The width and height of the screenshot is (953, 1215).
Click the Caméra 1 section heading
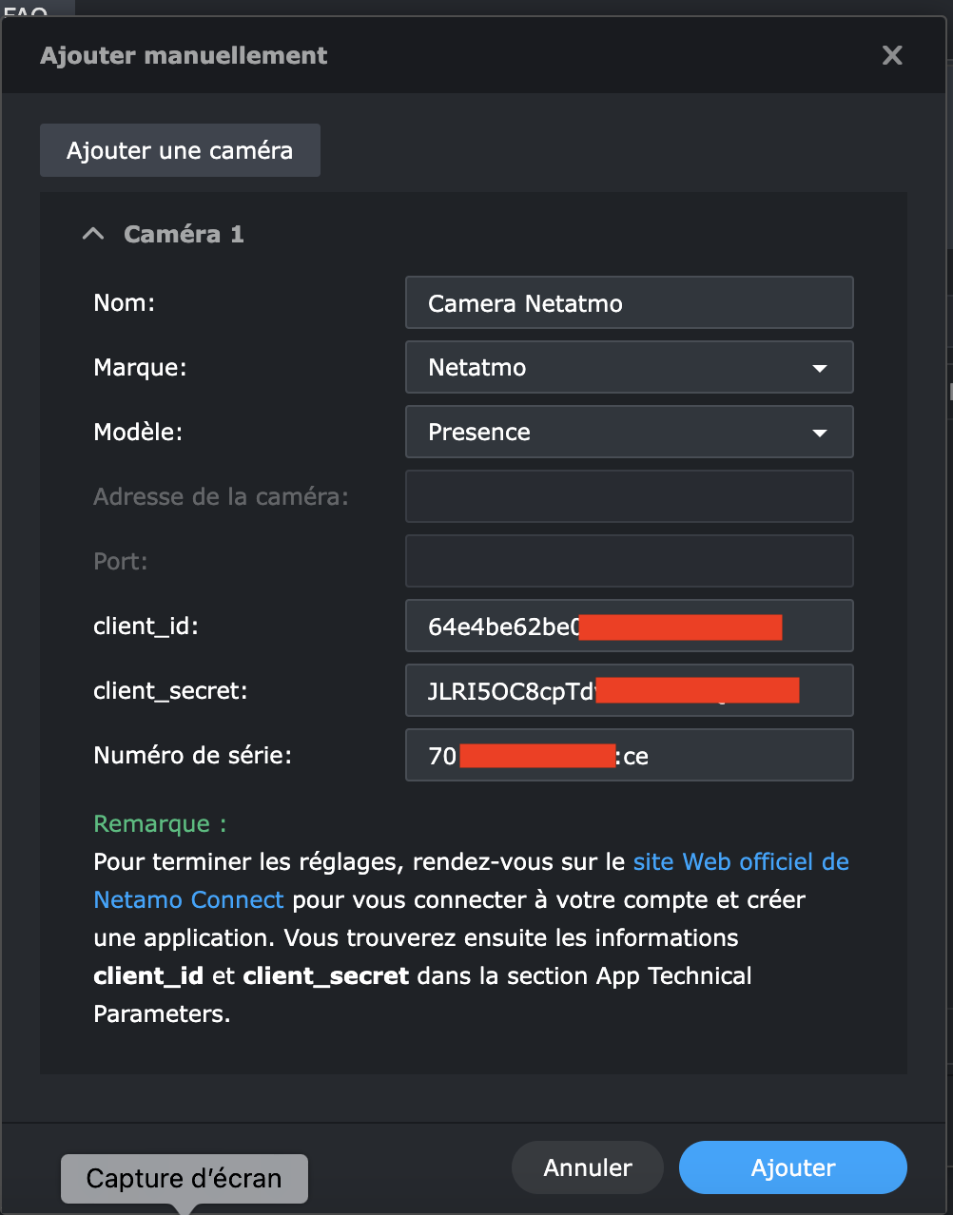184,234
